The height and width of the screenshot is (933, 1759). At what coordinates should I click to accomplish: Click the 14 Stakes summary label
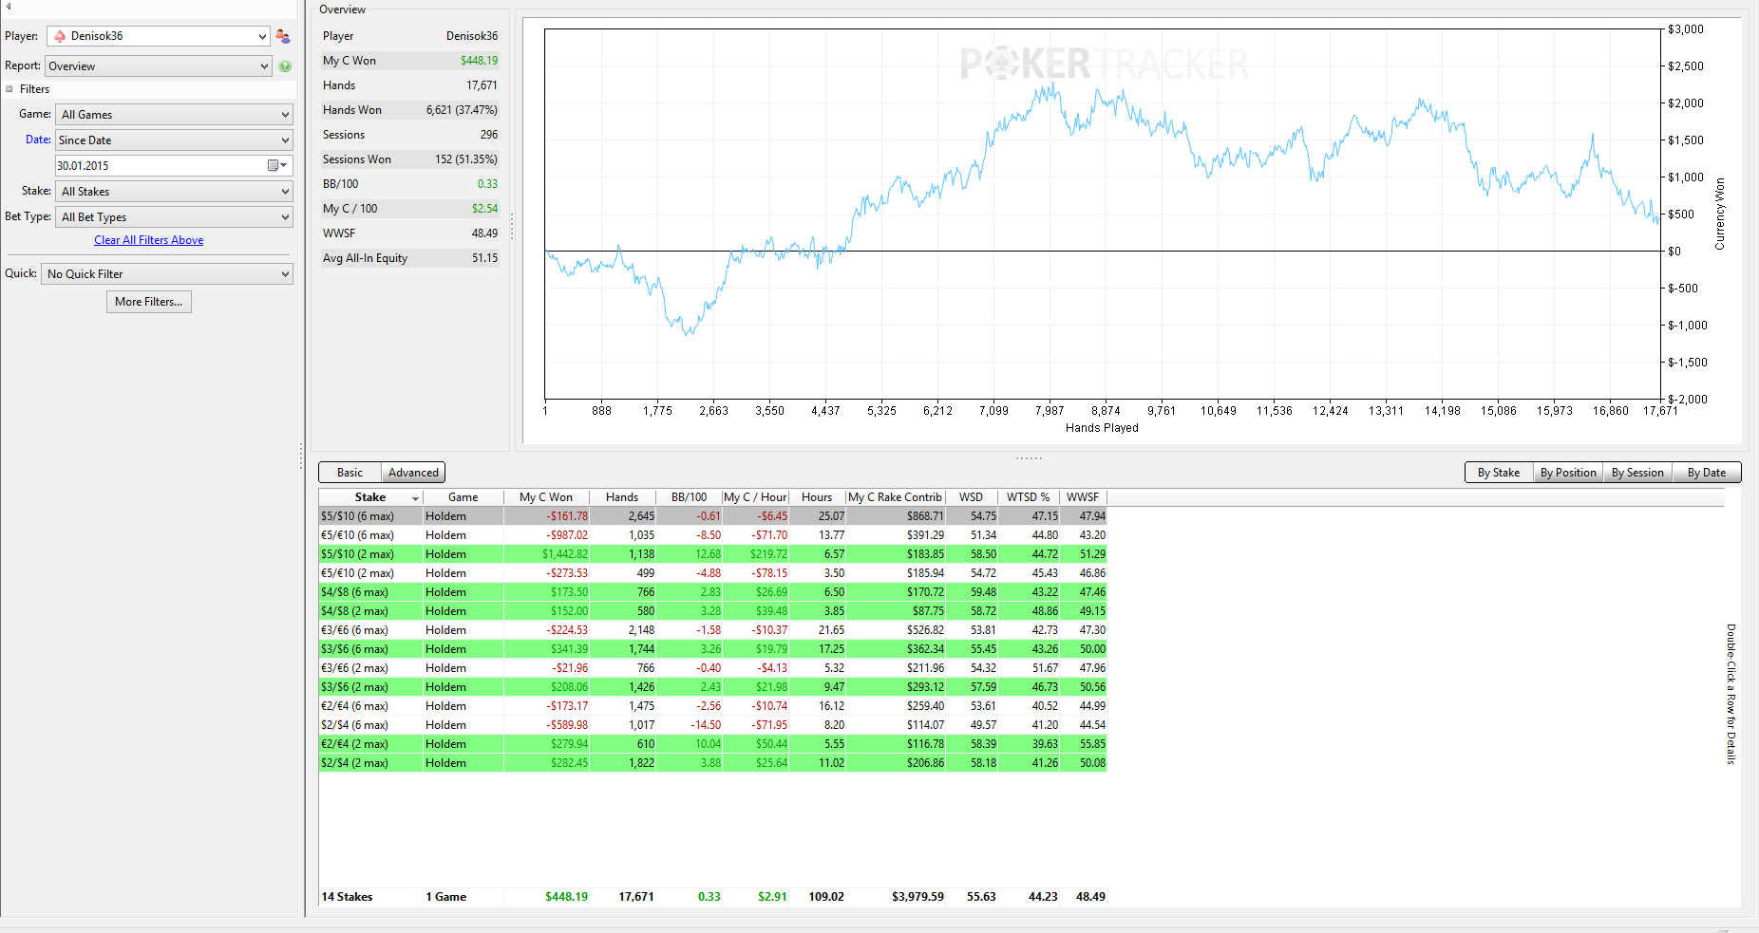[x=347, y=897]
